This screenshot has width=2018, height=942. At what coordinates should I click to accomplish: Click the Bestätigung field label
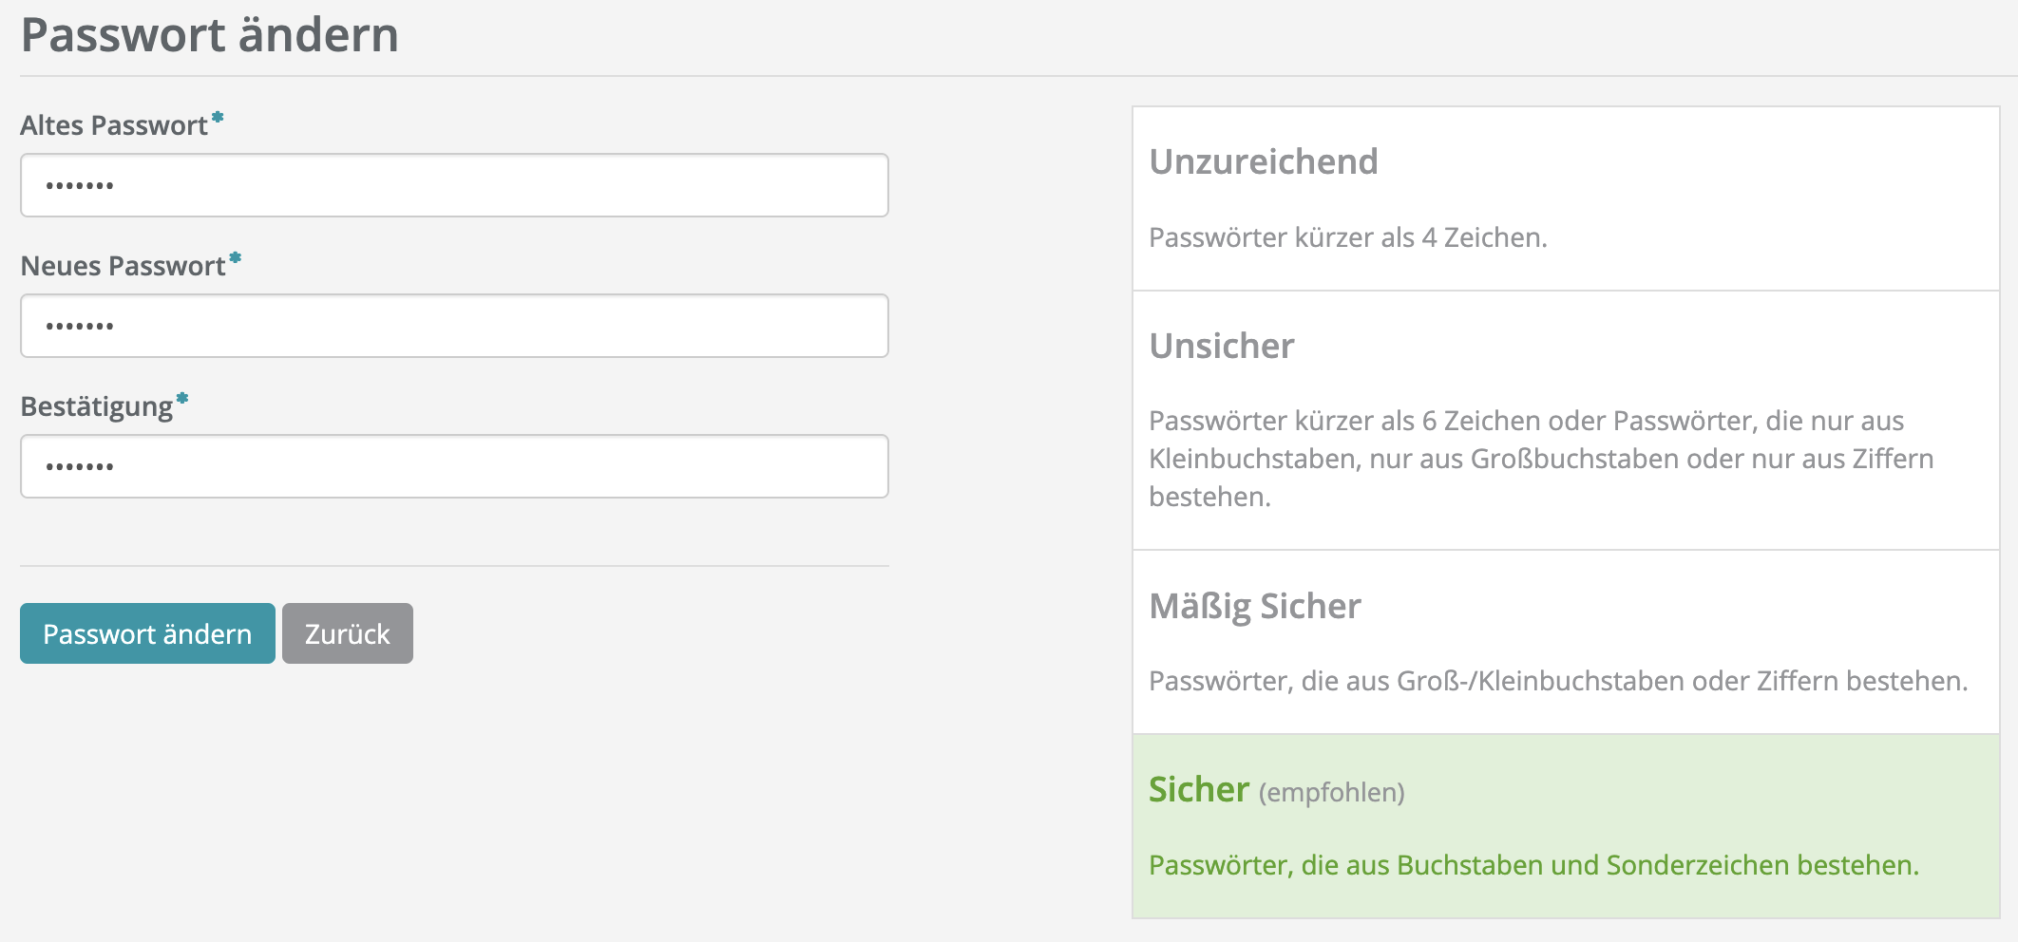[x=96, y=406]
